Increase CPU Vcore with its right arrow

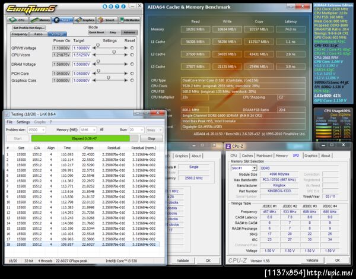(x=126, y=55)
